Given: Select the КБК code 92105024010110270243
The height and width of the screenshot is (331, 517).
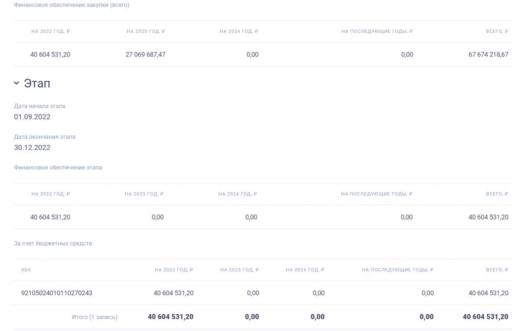Looking at the screenshot, I should [57, 293].
